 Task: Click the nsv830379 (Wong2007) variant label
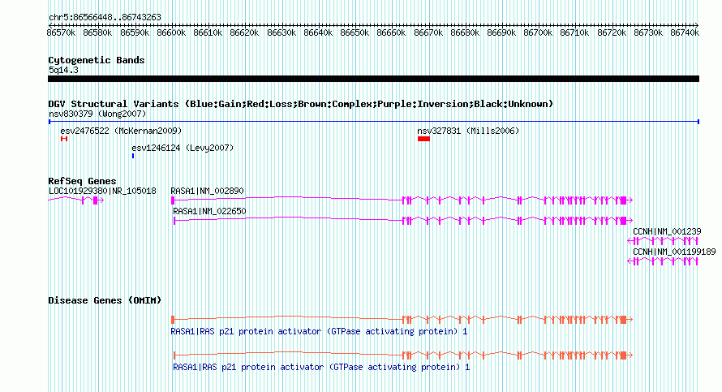coord(97,114)
